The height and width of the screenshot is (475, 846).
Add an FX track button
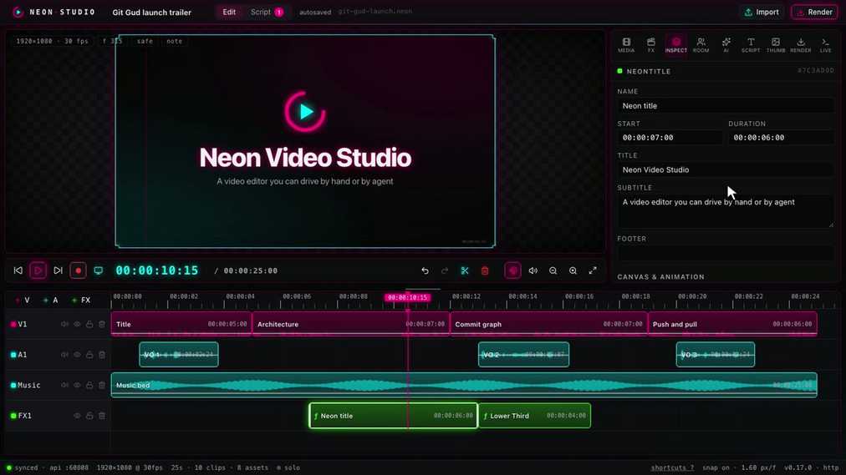(x=81, y=300)
